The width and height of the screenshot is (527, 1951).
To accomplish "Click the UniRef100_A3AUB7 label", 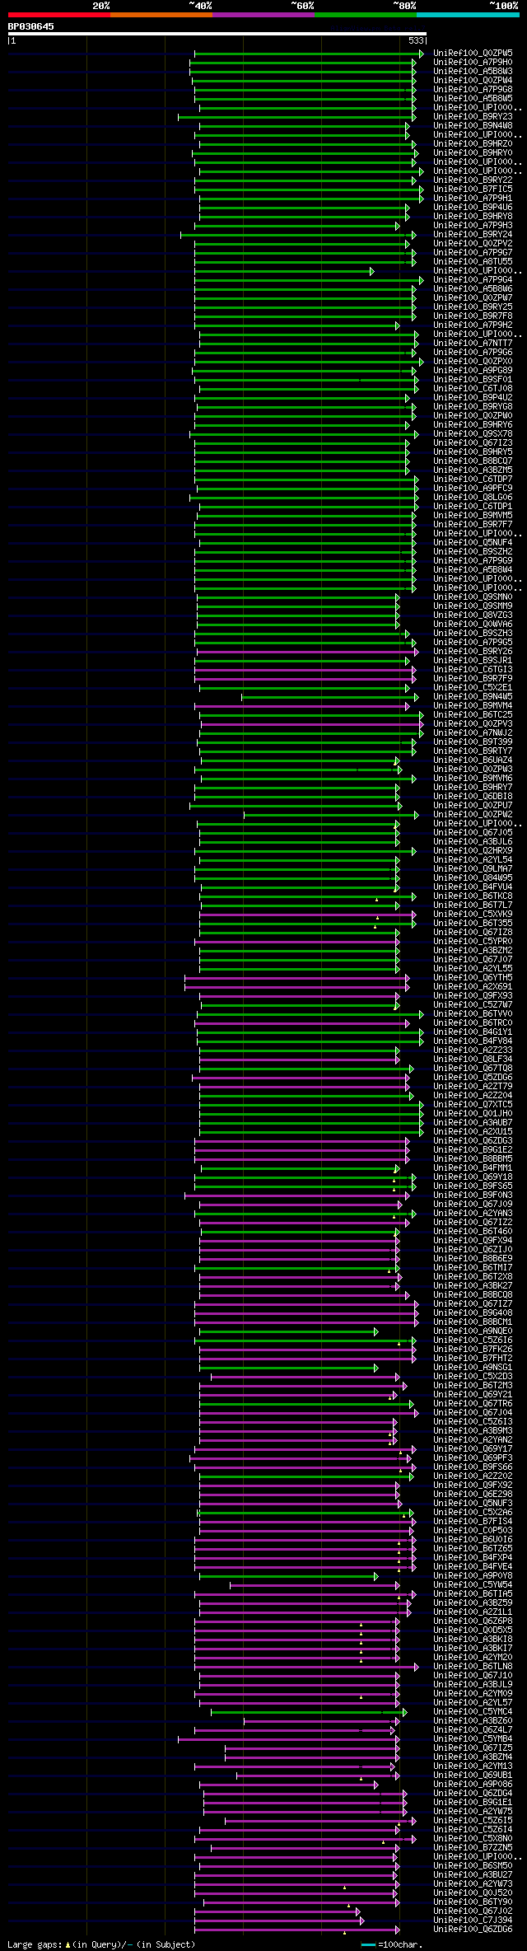I will click(473, 1123).
